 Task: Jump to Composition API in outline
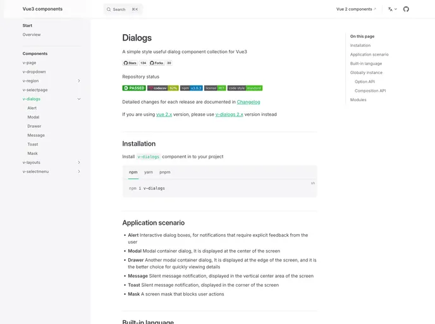(x=370, y=90)
